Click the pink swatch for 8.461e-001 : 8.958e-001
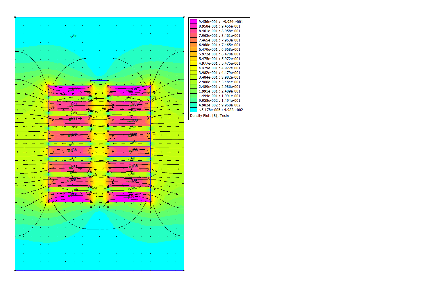Screen dimensions: 436x290 (x=194, y=31)
